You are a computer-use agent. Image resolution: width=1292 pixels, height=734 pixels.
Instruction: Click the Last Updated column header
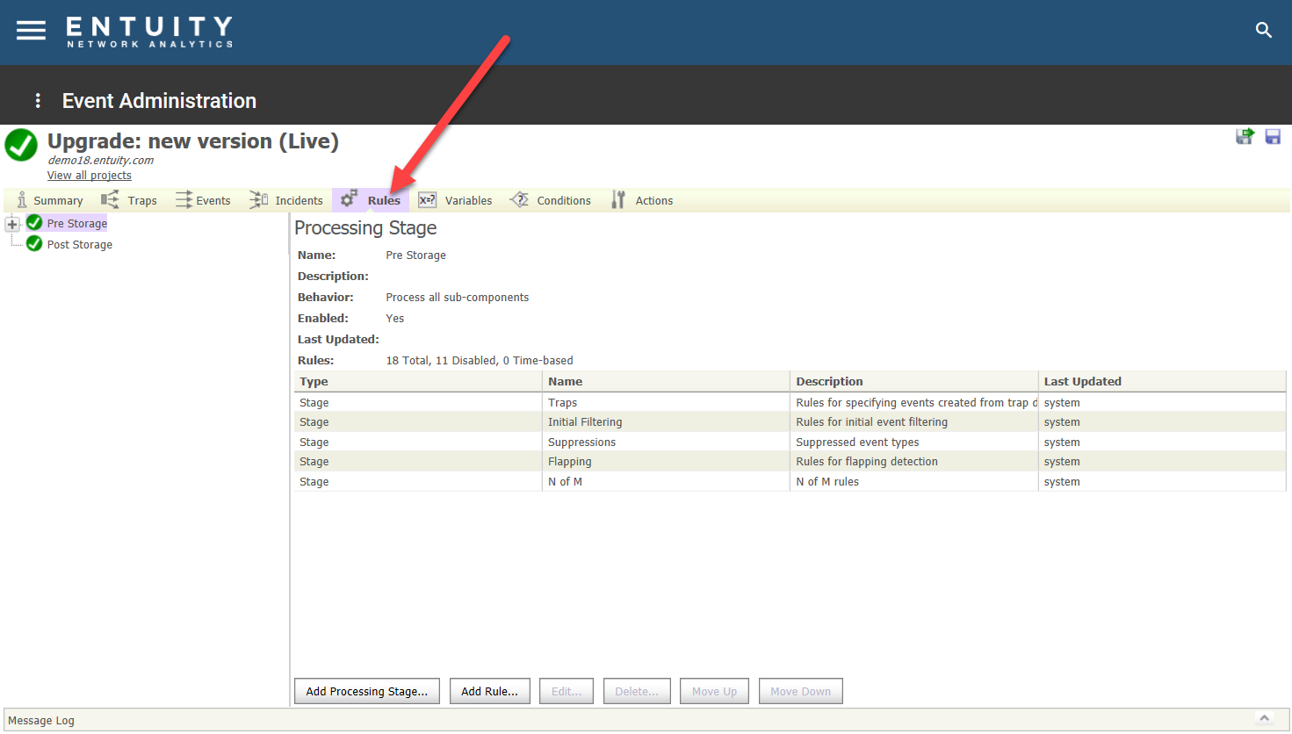(1162, 382)
